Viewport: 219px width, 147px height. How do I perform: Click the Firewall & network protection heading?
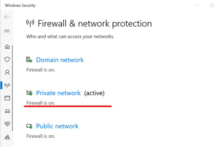(x=95, y=23)
